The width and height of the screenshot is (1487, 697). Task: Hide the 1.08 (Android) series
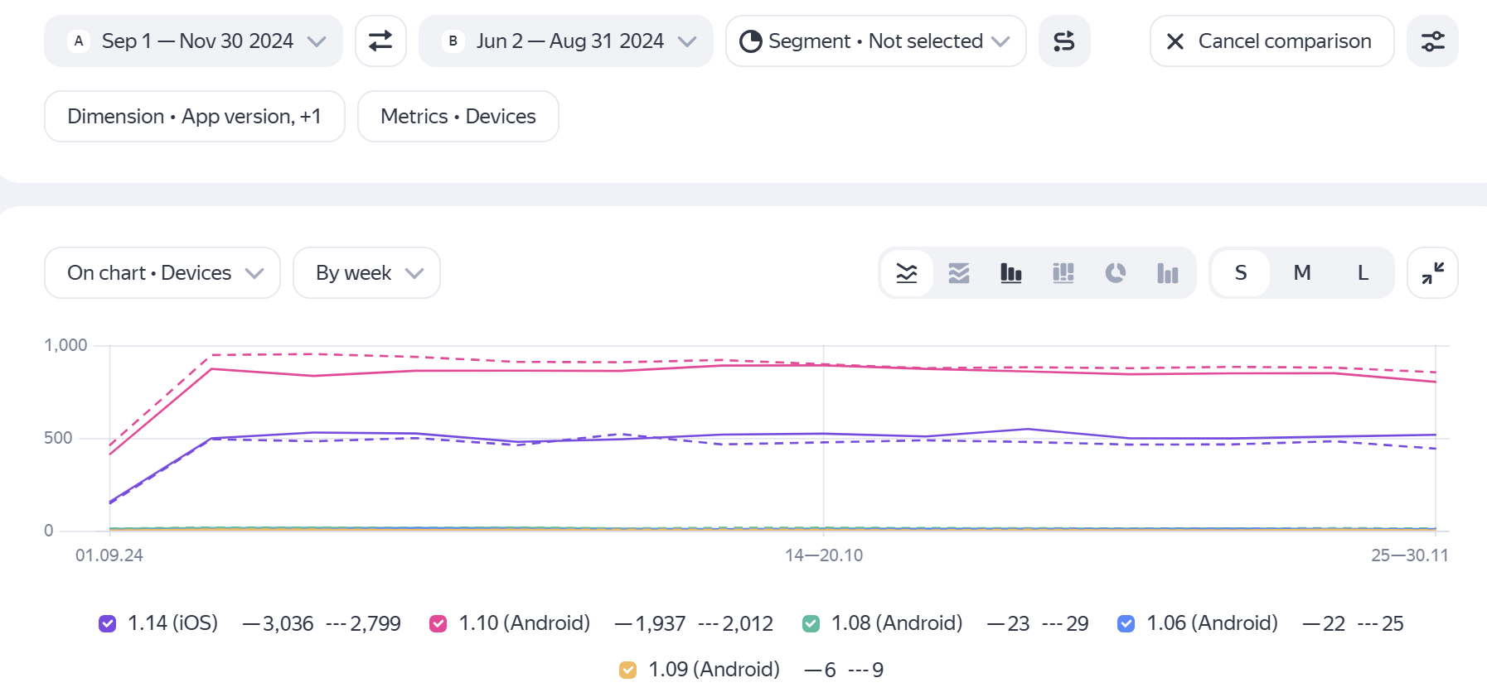[x=811, y=624]
